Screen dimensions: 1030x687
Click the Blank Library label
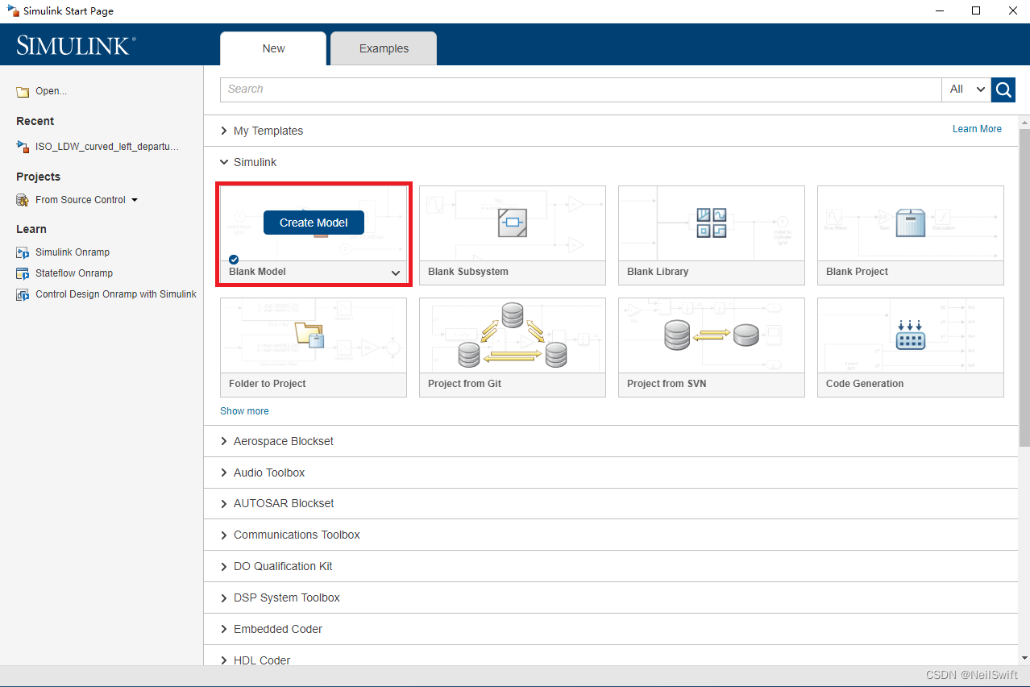click(x=658, y=272)
